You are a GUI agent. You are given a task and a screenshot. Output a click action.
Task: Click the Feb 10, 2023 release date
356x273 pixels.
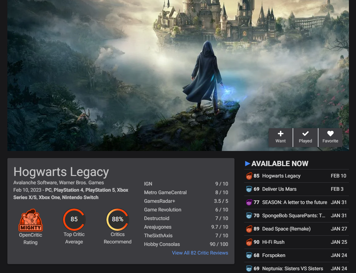tap(27, 190)
